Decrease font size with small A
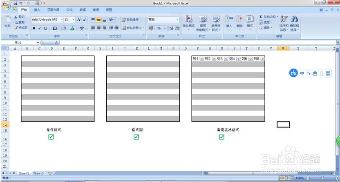Screen dimensions: 340x182 (x=84, y=20)
